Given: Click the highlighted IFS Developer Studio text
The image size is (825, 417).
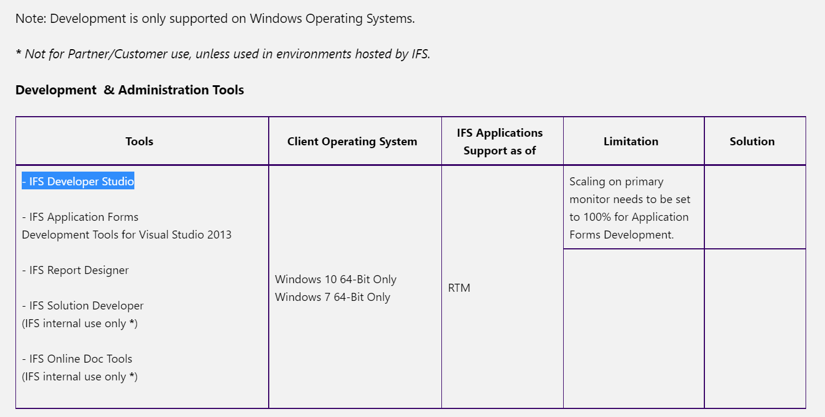Looking at the screenshot, I should pyautogui.click(x=78, y=182).
